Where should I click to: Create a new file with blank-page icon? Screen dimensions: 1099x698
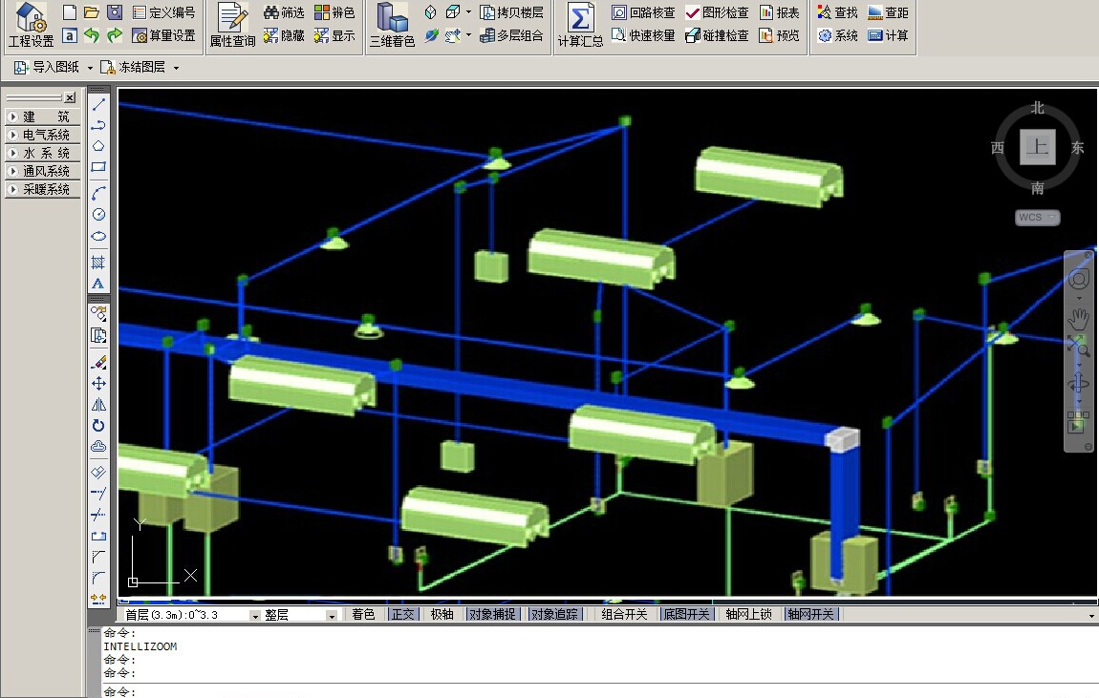pos(70,11)
